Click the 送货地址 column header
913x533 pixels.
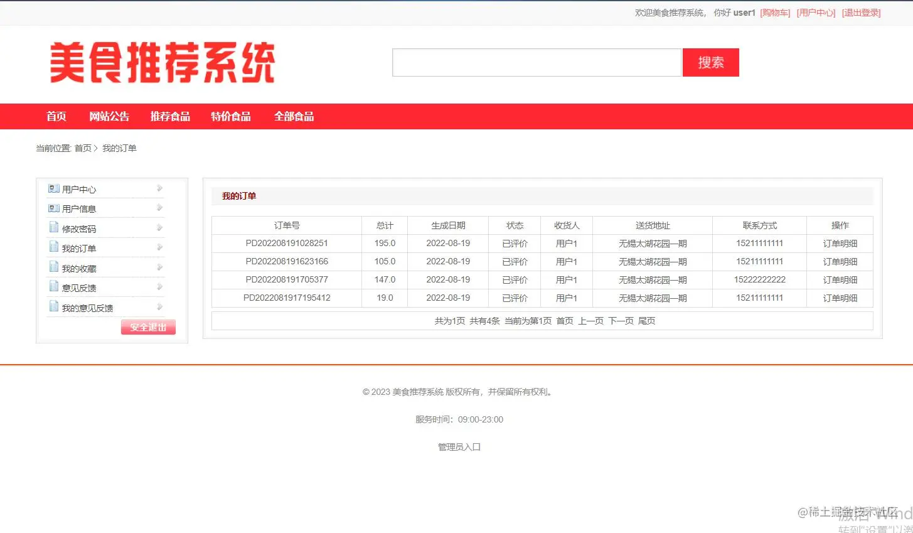(653, 225)
